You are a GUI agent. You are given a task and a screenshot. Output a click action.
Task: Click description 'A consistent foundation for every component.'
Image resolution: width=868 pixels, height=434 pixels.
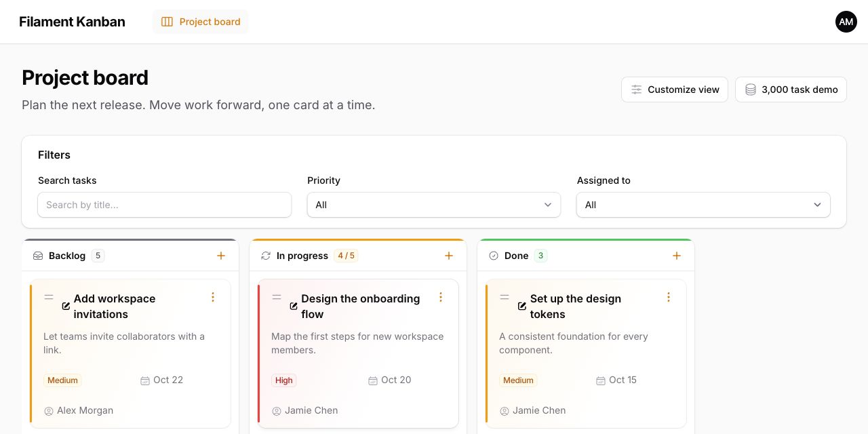click(574, 343)
